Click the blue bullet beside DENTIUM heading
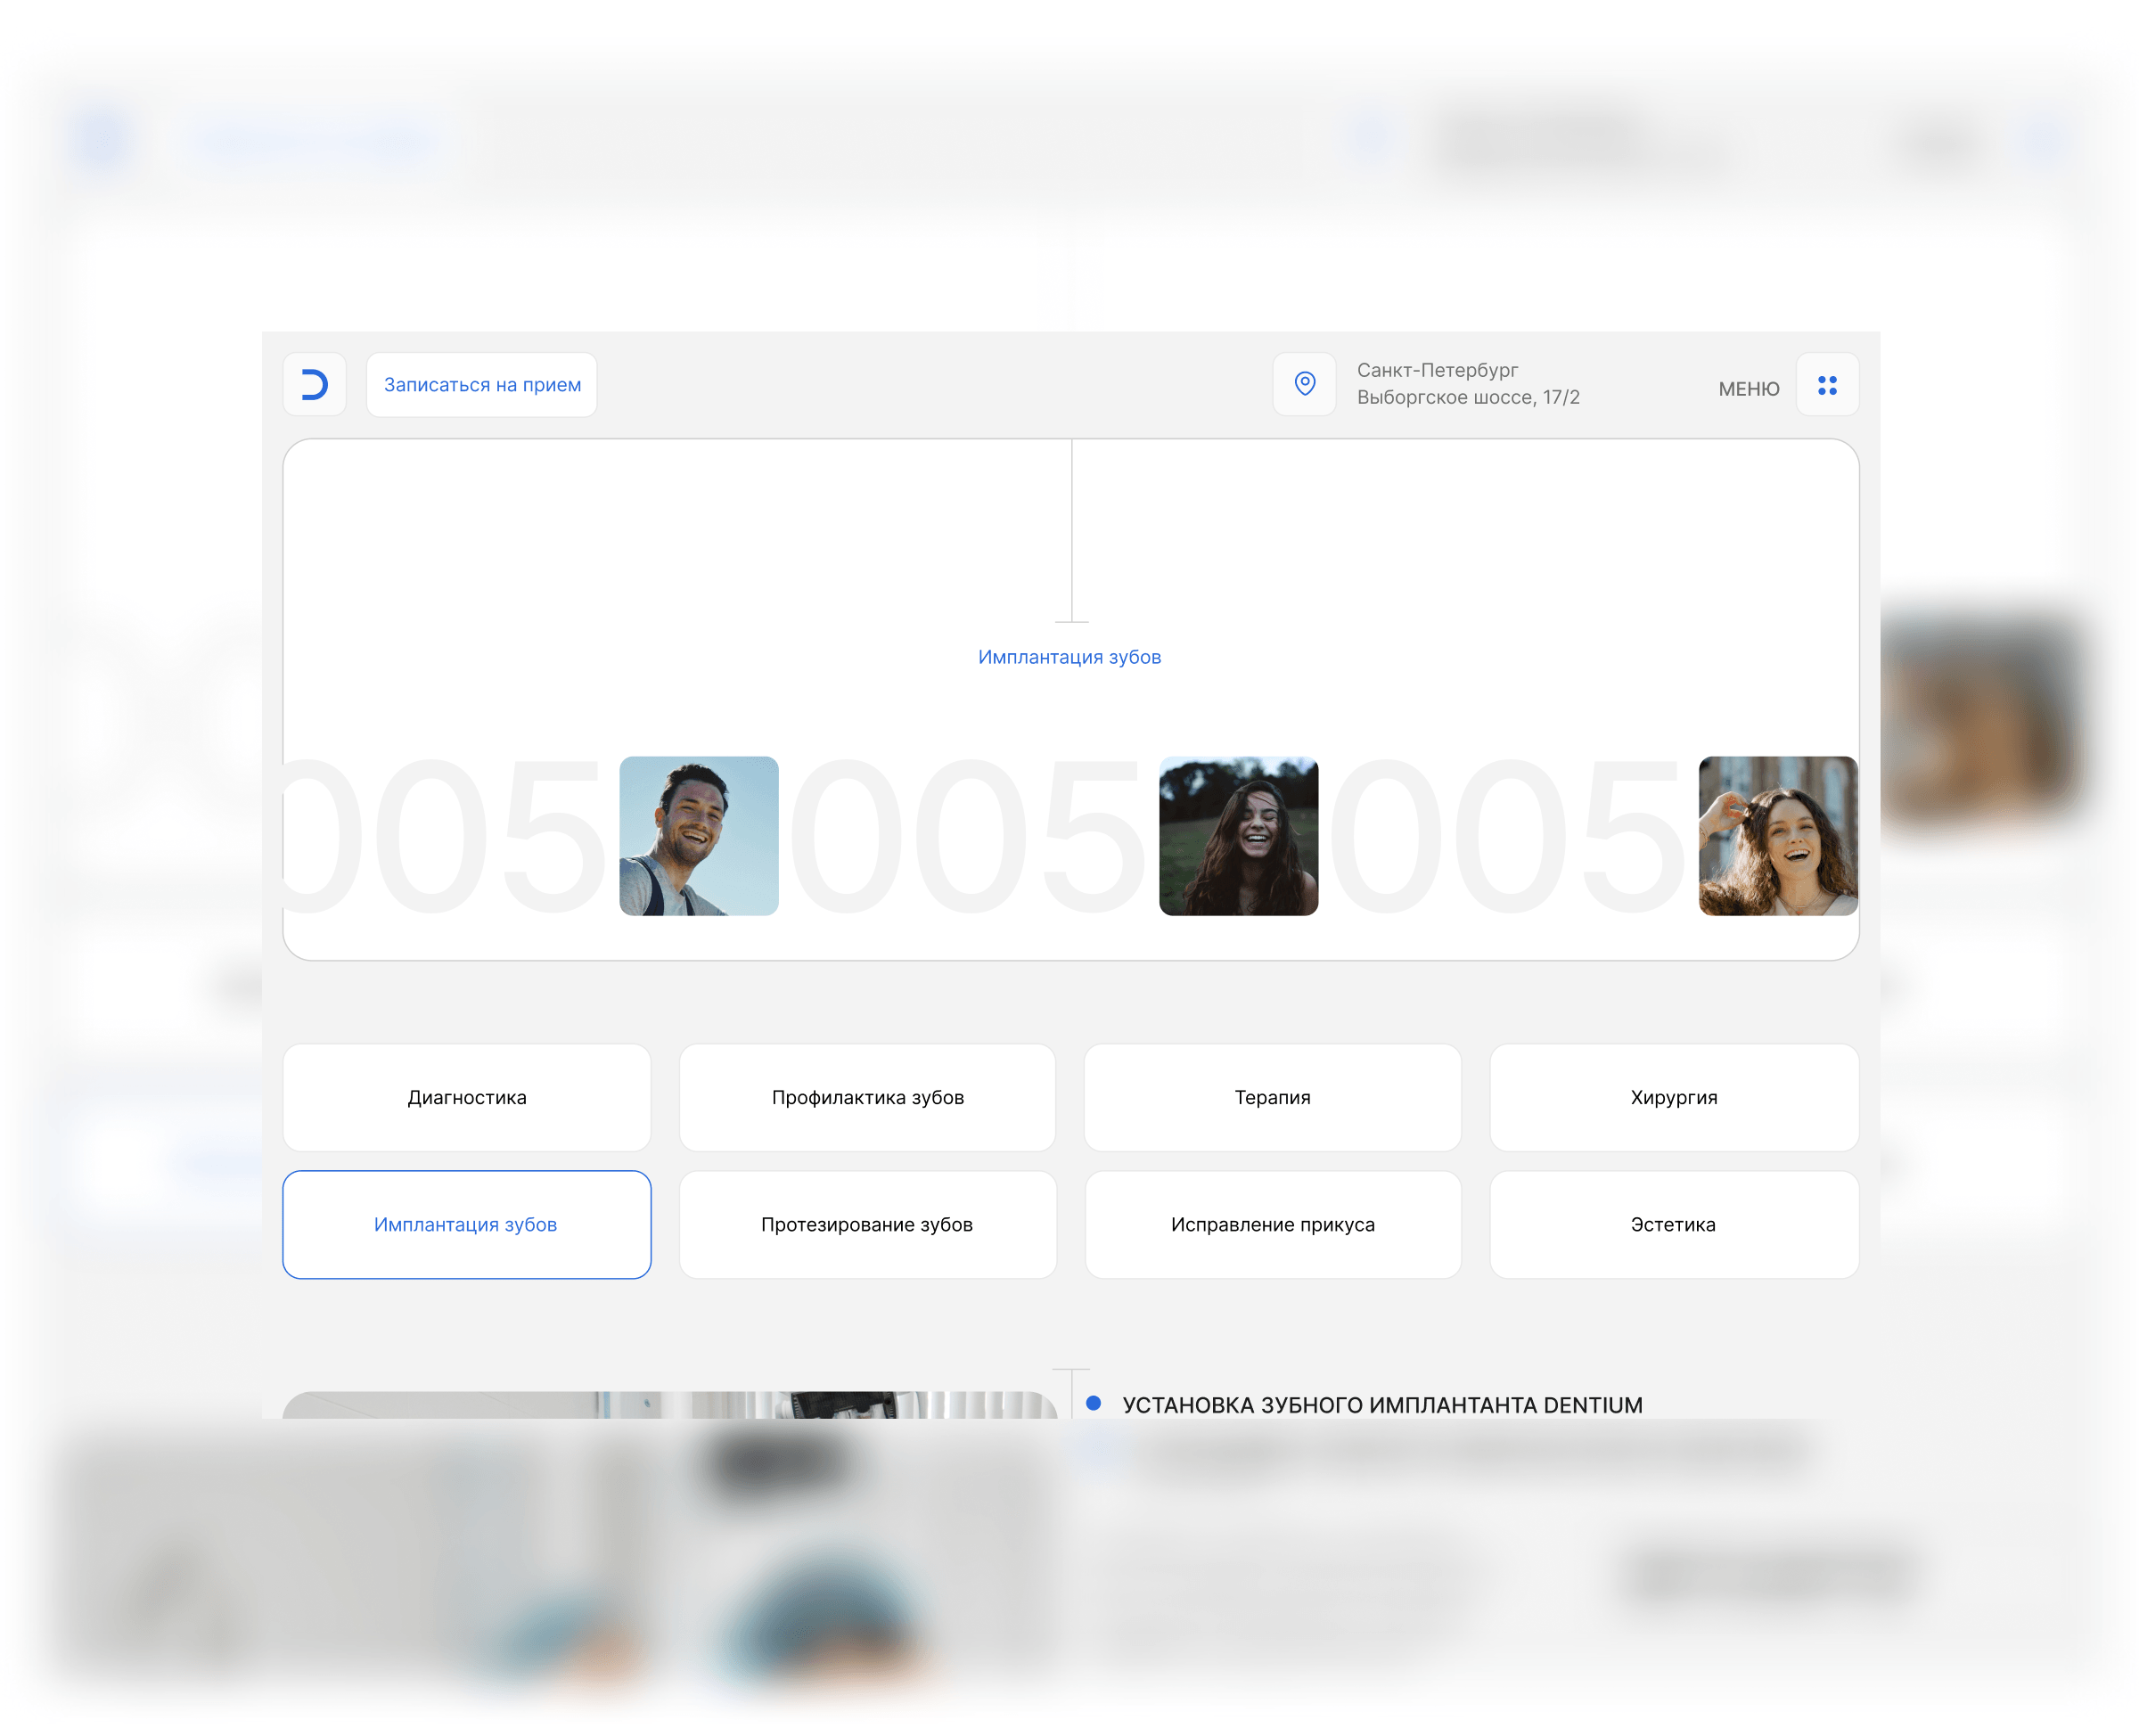2139x1736 pixels. tap(1093, 1403)
